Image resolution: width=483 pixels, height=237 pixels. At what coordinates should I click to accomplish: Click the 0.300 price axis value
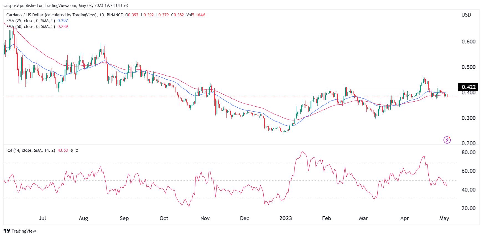coord(468,118)
